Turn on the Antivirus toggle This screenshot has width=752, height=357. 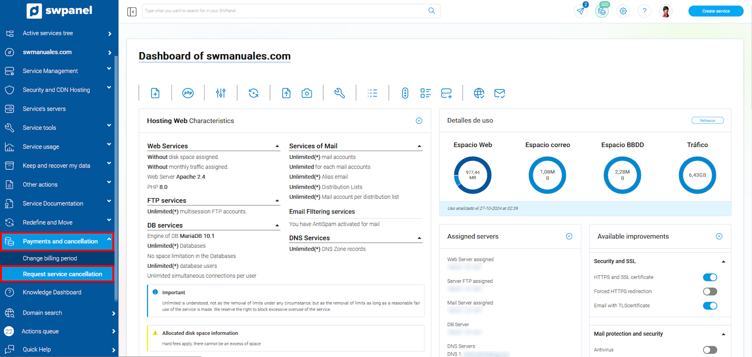(x=710, y=349)
